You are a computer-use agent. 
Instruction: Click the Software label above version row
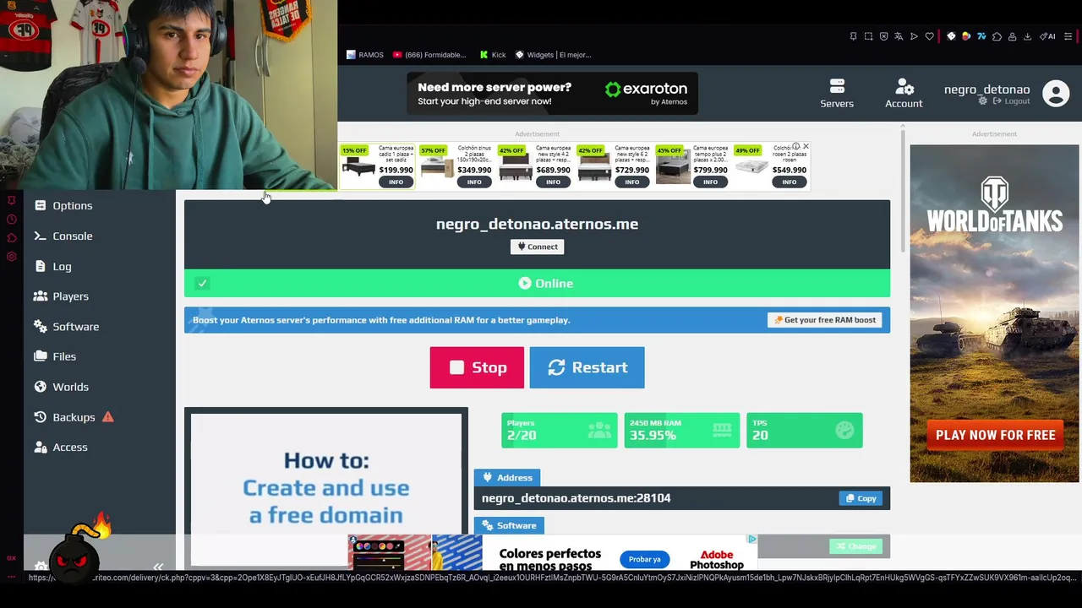click(510, 525)
